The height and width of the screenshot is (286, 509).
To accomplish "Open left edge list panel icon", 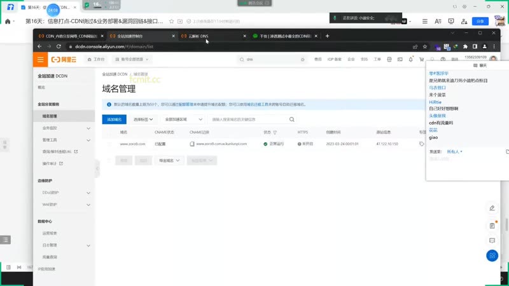I will point(6,240).
